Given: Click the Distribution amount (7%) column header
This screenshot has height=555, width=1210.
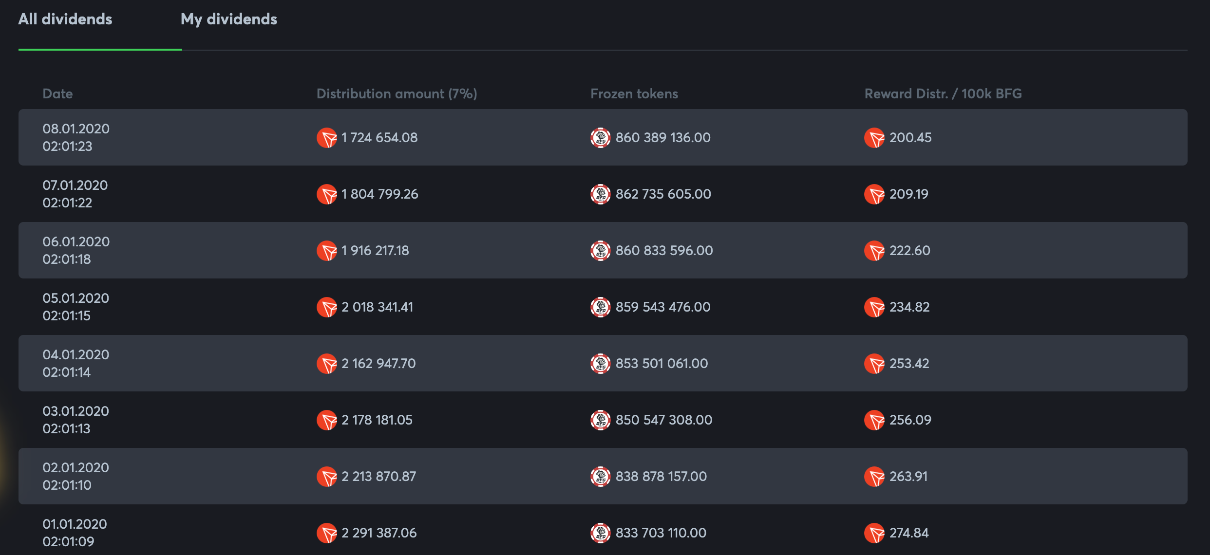Looking at the screenshot, I should 397,93.
